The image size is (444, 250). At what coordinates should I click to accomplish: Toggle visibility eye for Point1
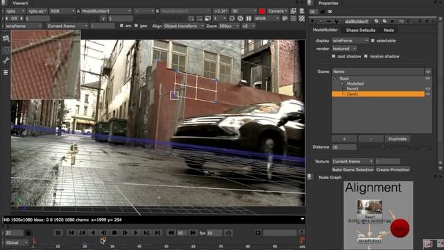point(428,89)
